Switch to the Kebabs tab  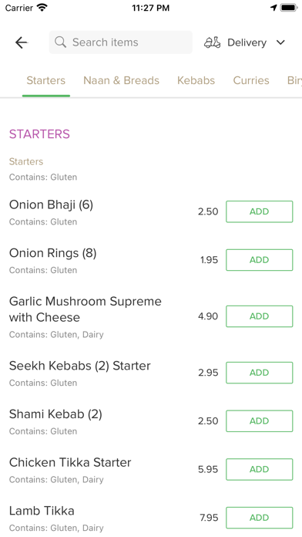[x=196, y=80]
